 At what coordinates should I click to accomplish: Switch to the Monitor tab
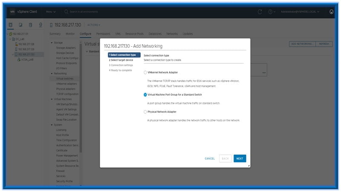[x=70, y=34]
